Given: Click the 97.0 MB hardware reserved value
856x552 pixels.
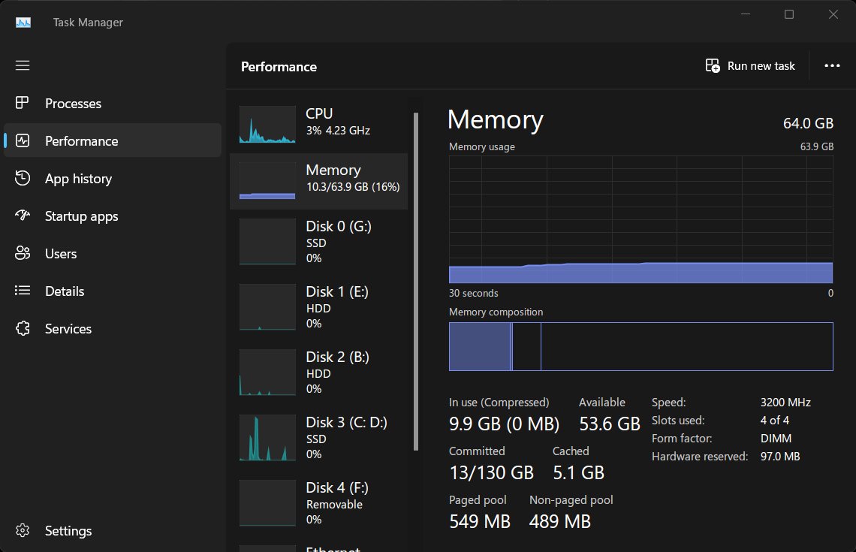Looking at the screenshot, I should click(780, 457).
